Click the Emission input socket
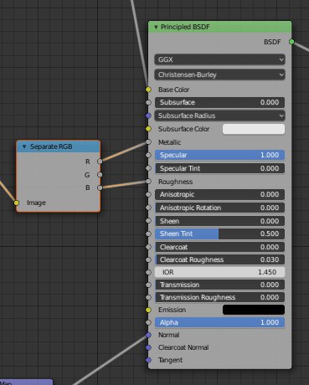Image resolution: width=309 pixels, height=385 pixels. [148, 310]
